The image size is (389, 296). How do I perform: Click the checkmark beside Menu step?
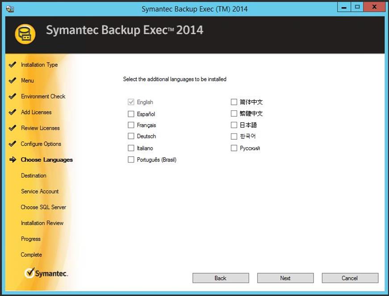(12, 80)
